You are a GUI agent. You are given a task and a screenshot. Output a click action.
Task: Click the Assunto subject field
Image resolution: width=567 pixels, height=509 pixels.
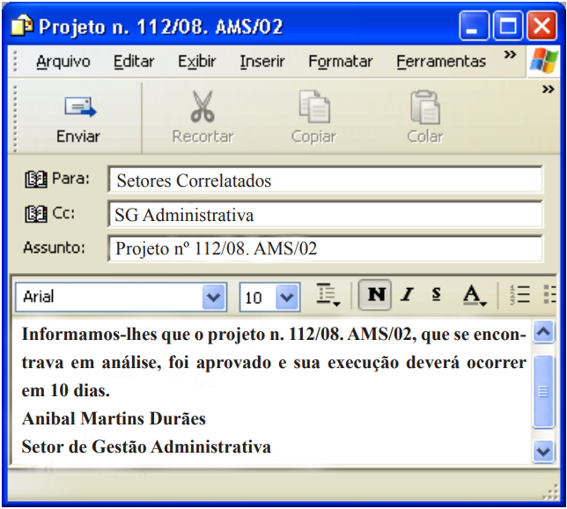pyautogui.click(x=324, y=248)
